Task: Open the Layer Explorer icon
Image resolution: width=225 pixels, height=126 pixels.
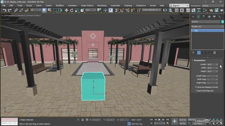Action: point(182,10)
